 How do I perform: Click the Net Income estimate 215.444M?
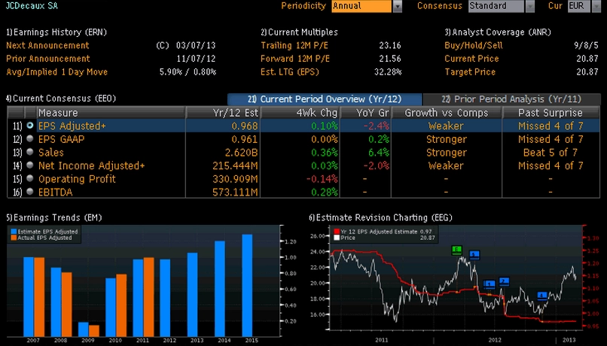point(235,165)
